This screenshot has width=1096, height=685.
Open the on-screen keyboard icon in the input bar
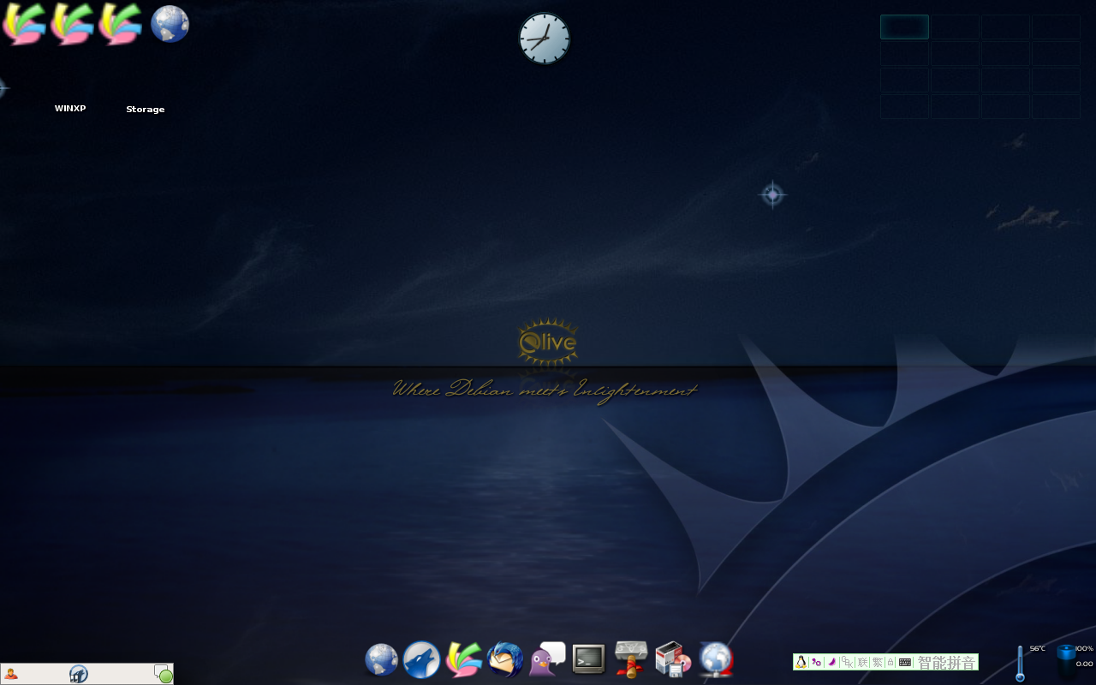(905, 662)
